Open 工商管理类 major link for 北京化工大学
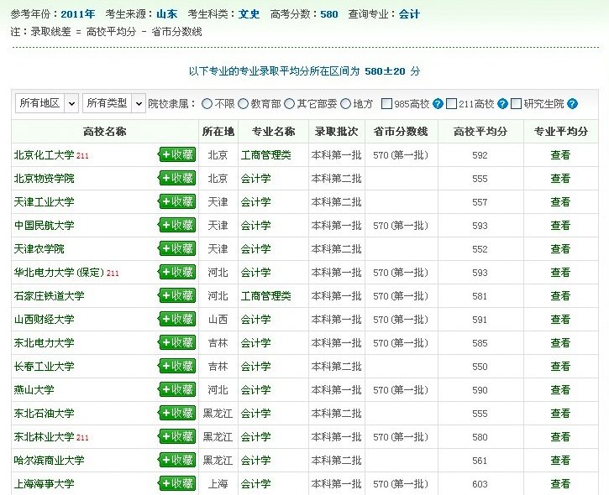The image size is (609, 495). [x=265, y=155]
